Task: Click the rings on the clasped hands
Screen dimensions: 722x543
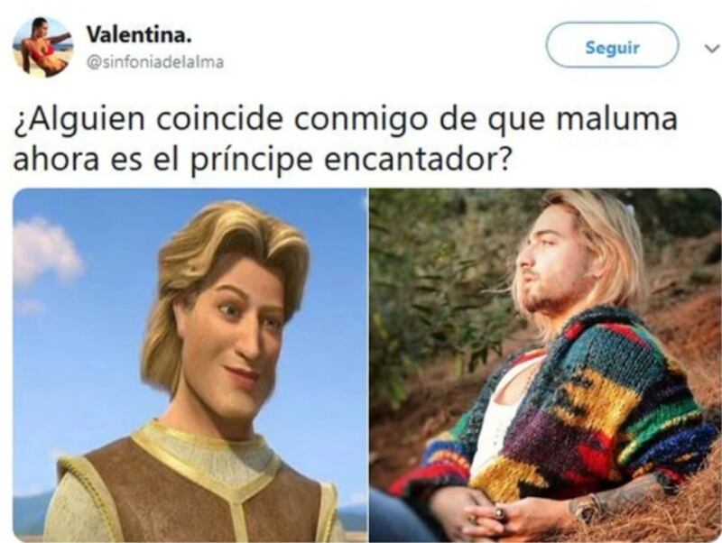Action: 499,512
